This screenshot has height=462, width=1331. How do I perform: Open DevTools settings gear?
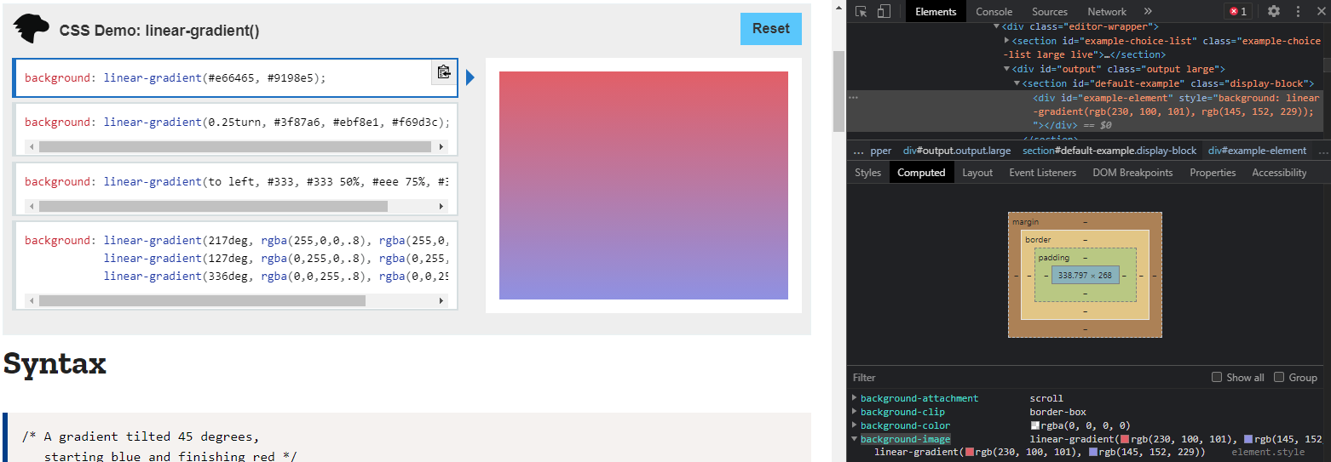pos(1274,11)
